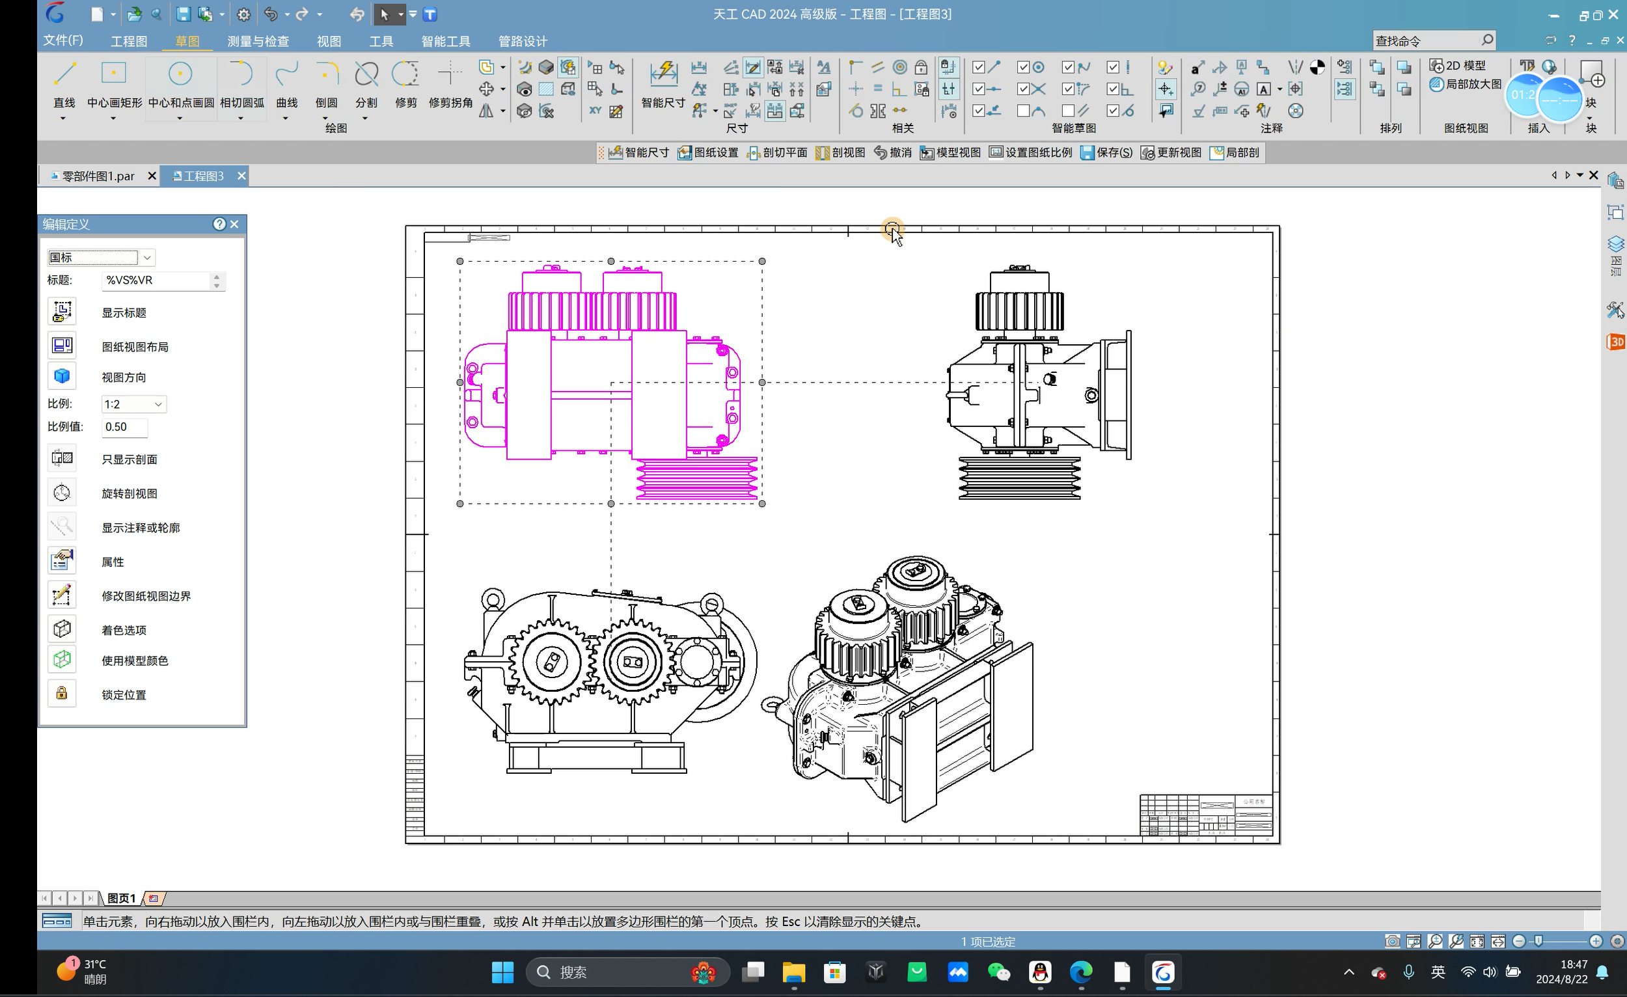Click 剖视图 in quick toolbar
This screenshot has height=997, width=1627.
[x=841, y=152]
